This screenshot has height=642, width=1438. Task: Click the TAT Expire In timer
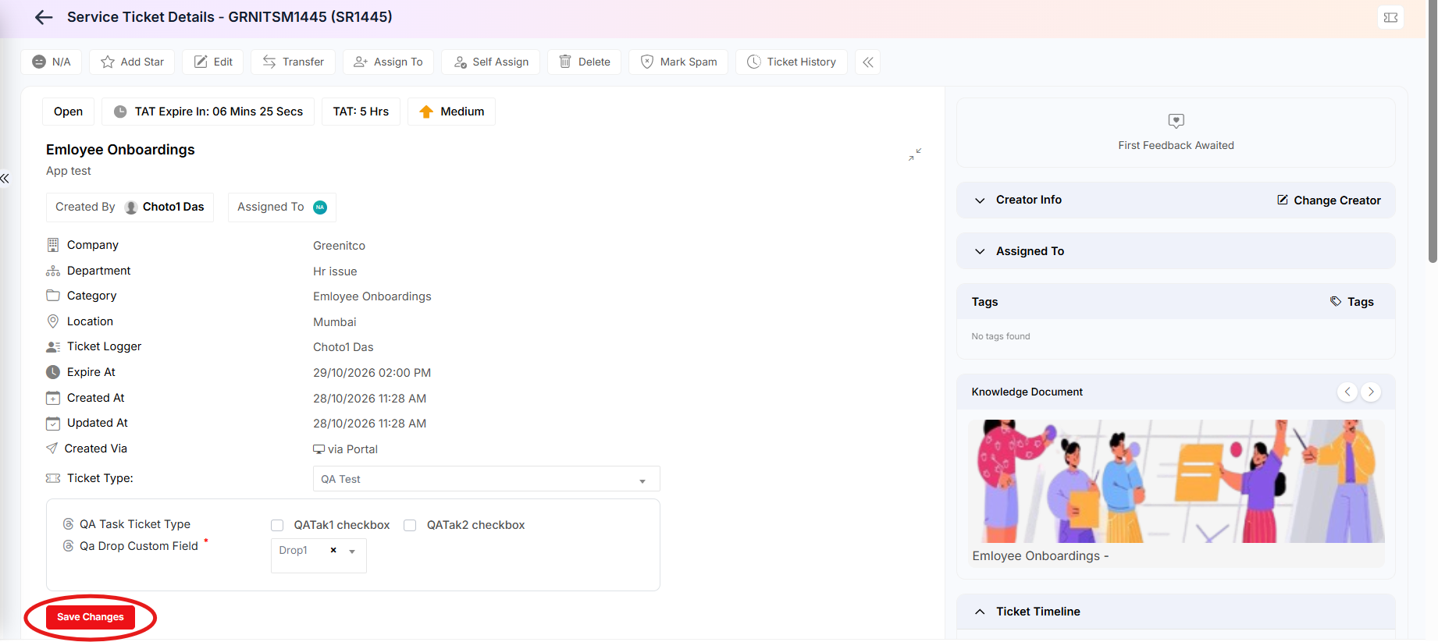point(208,112)
